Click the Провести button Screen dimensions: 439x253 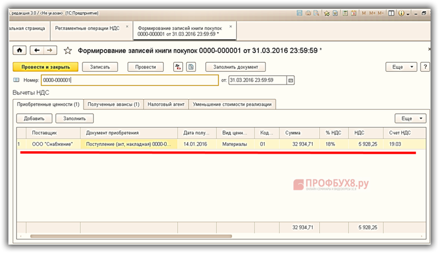pyautogui.click(x=145, y=67)
